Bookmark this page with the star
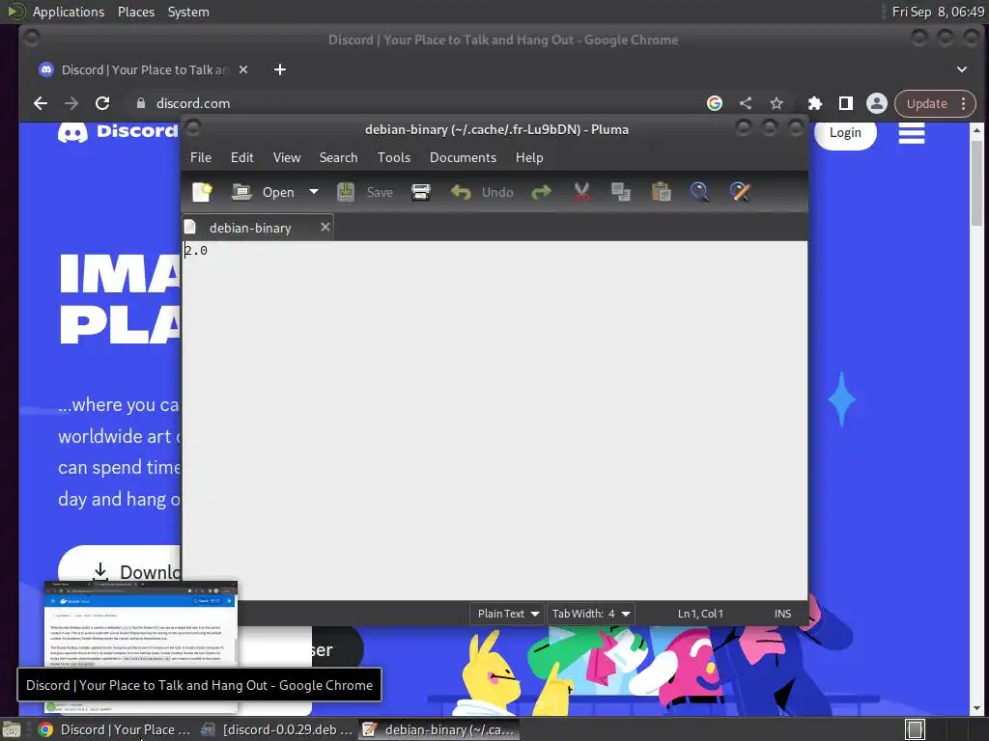This screenshot has height=741, width=989. pos(777,103)
